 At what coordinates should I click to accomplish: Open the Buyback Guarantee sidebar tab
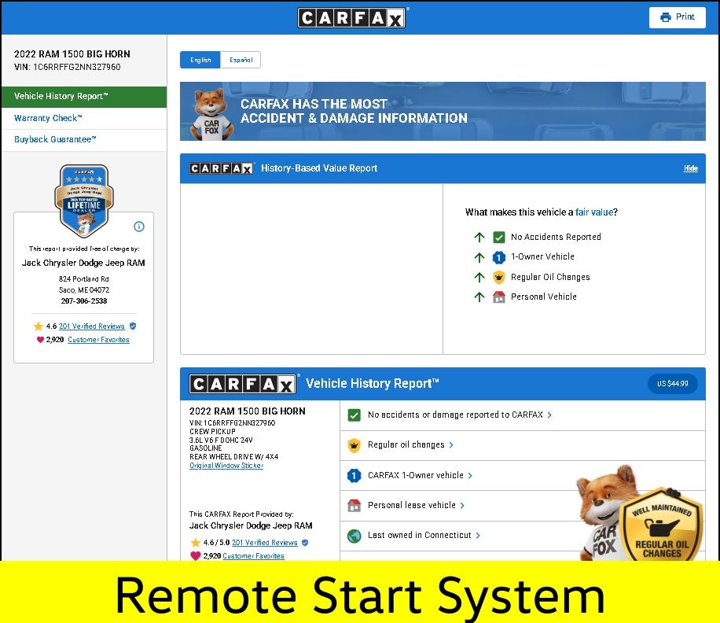click(84, 140)
